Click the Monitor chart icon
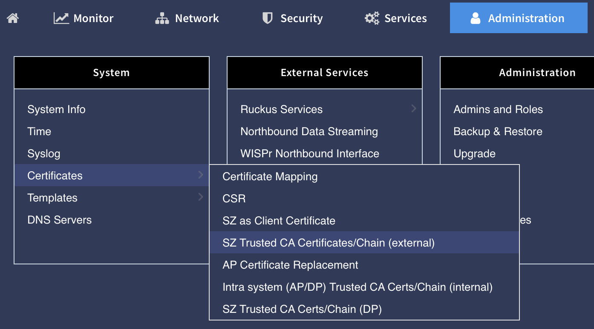This screenshot has height=329, width=594. tap(61, 18)
